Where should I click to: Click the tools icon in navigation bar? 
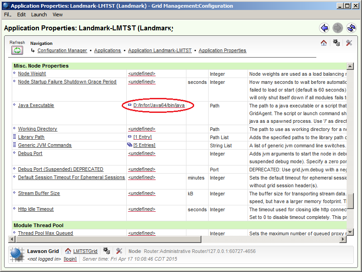[349, 43]
